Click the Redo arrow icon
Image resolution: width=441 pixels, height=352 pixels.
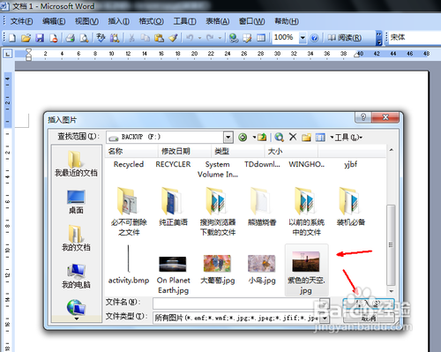pyautogui.click(x=210, y=38)
